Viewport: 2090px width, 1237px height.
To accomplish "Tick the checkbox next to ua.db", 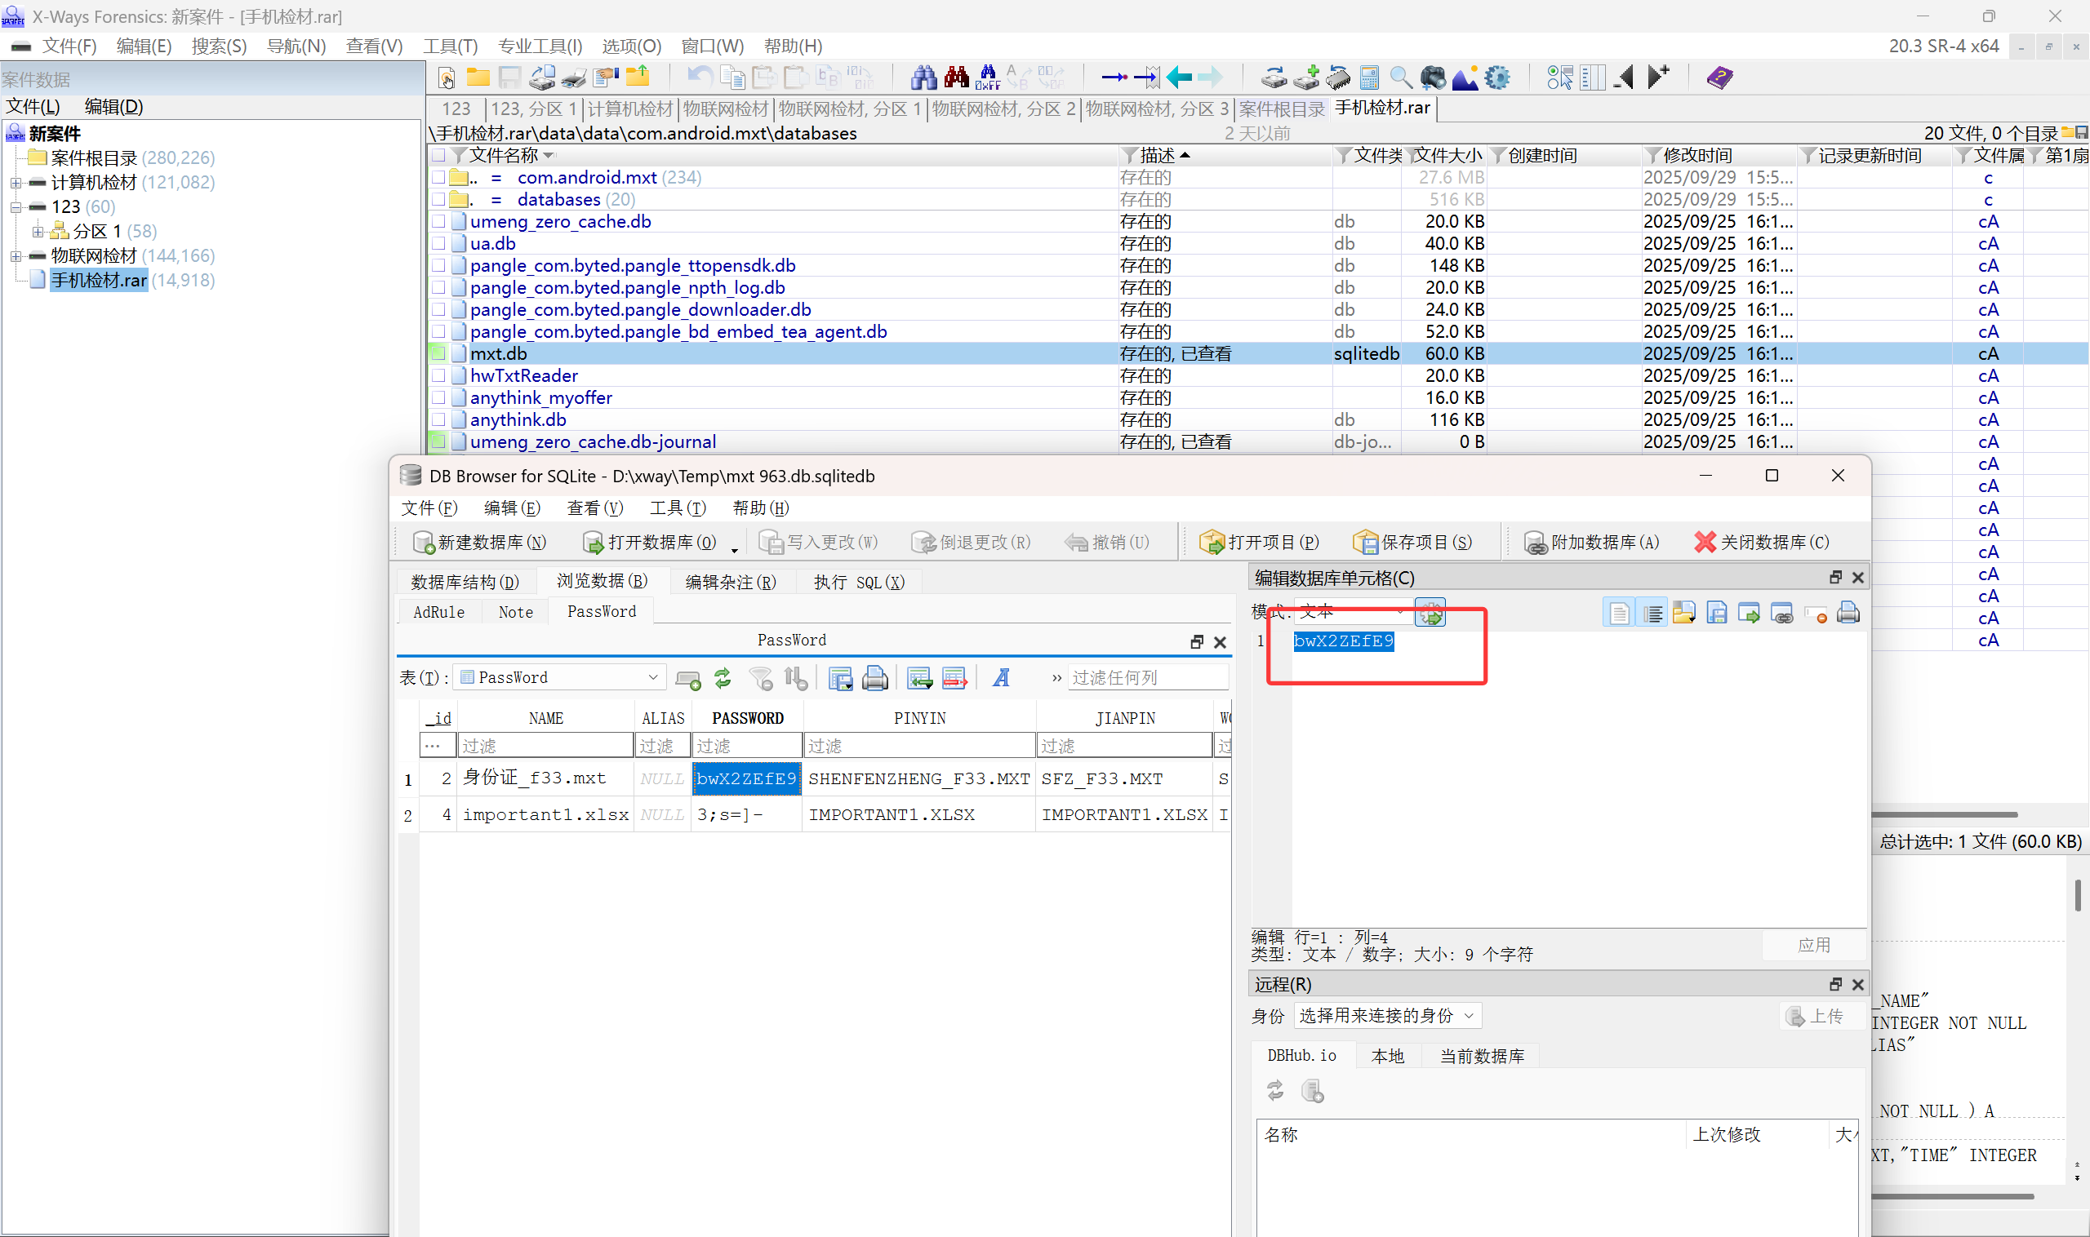I will pos(438,243).
